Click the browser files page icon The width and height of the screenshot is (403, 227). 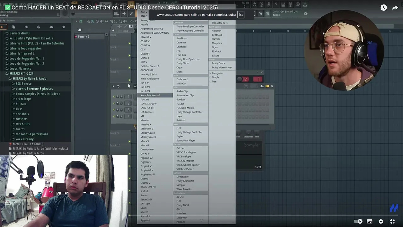click(14, 27)
